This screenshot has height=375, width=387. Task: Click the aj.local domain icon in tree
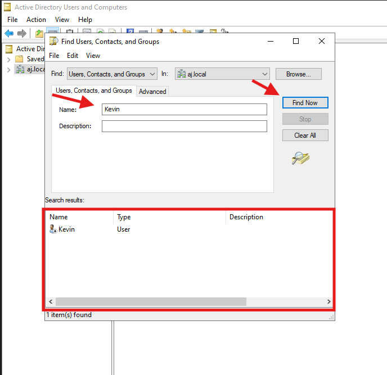point(20,70)
